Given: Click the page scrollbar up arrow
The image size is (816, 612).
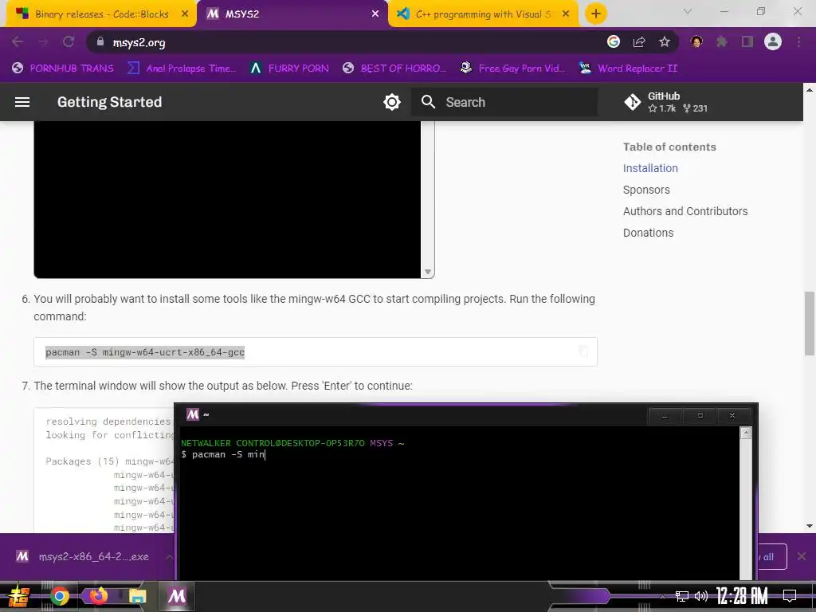Looking at the screenshot, I should click(x=810, y=89).
